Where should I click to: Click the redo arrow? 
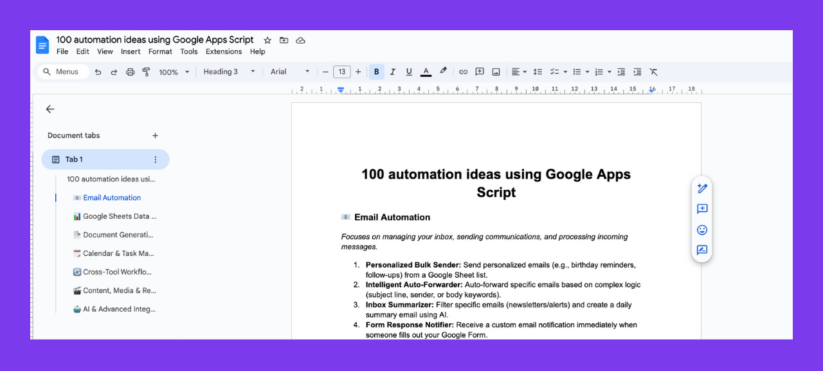[x=114, y=72]
